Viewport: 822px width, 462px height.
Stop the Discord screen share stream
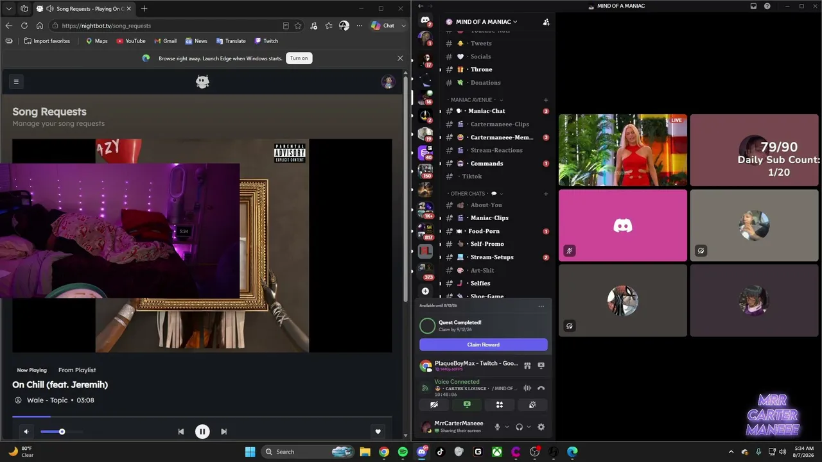[541, 365]
